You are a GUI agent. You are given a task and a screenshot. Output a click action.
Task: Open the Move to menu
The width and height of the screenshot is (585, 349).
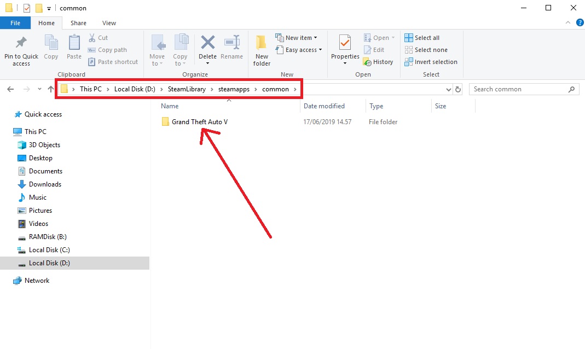[157, 51]
